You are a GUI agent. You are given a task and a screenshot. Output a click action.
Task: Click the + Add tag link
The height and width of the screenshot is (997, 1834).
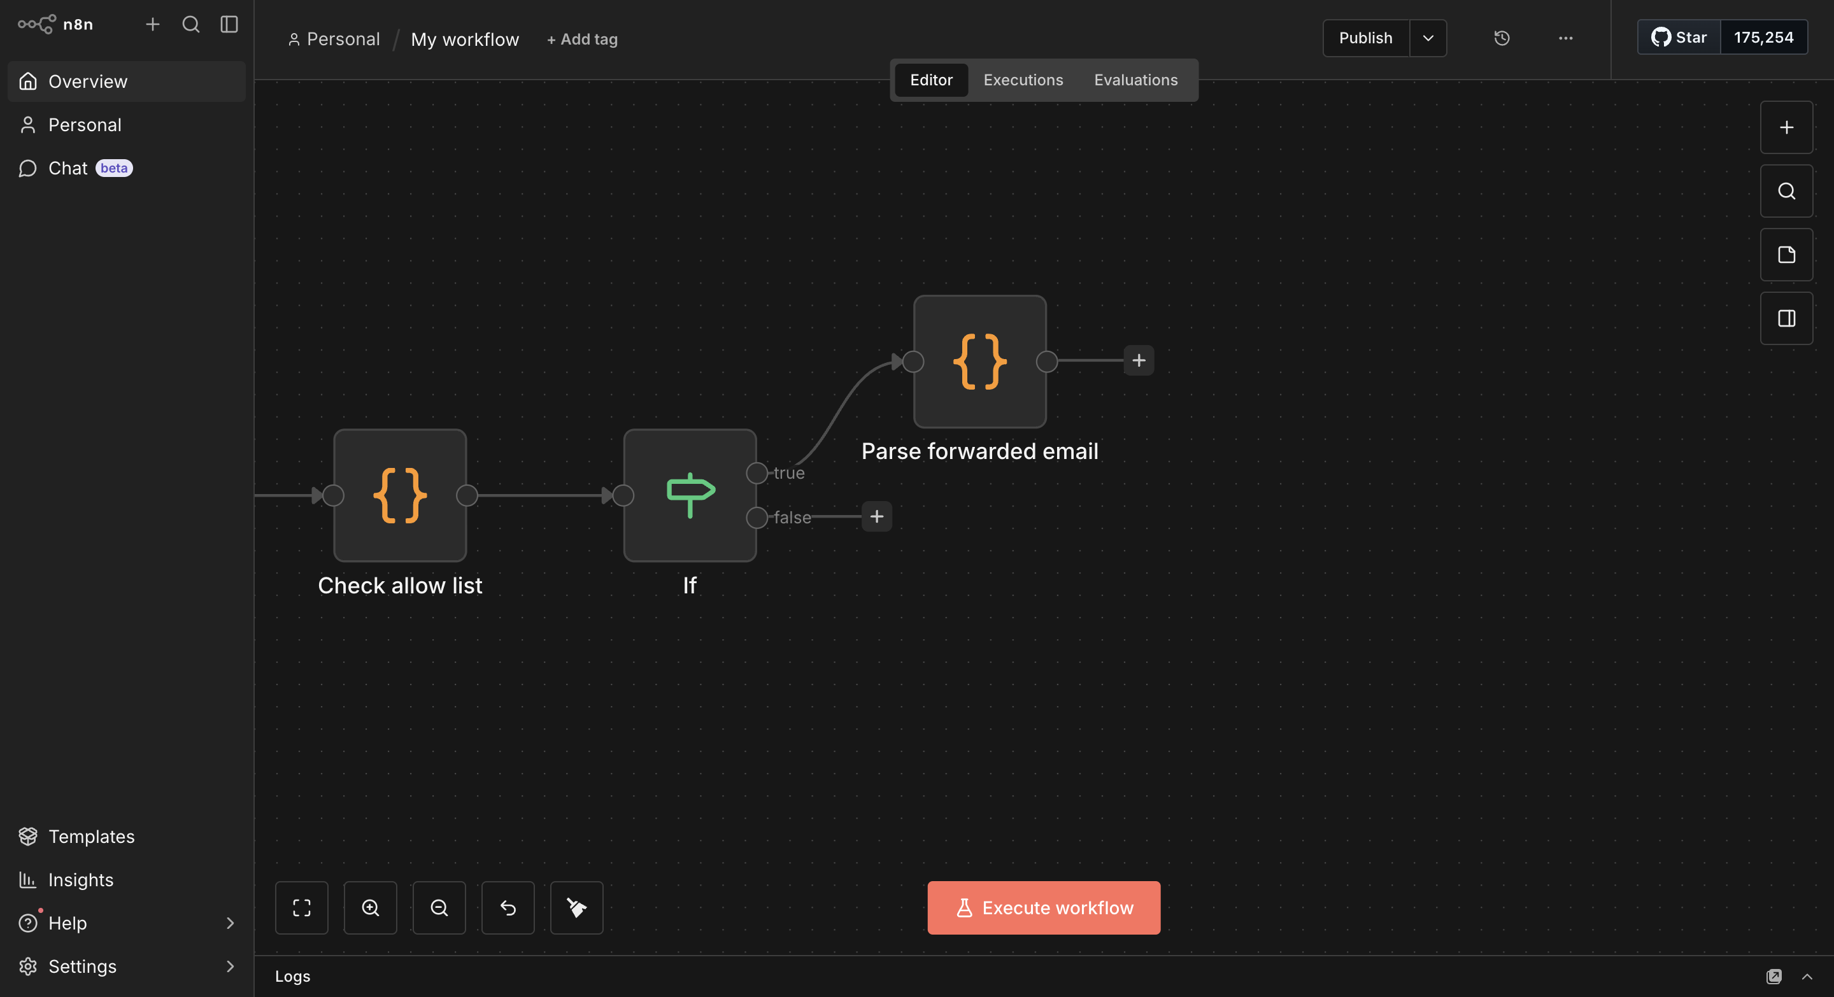[x=581, y=39]
